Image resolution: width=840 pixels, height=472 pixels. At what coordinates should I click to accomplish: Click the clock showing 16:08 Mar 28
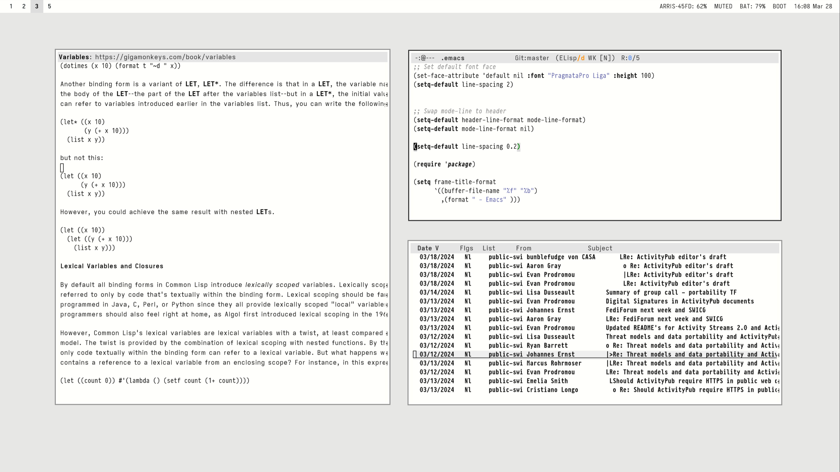tap(813, 6)
